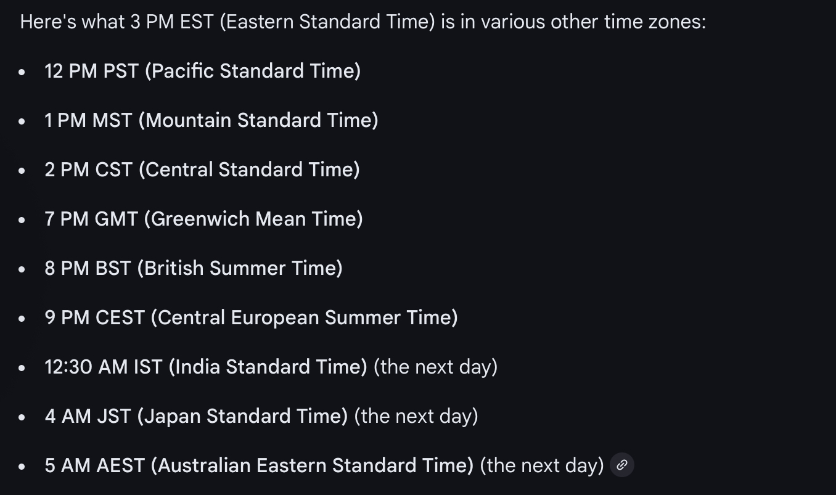Select the 1 PM MST line

[x=211, y=120]
